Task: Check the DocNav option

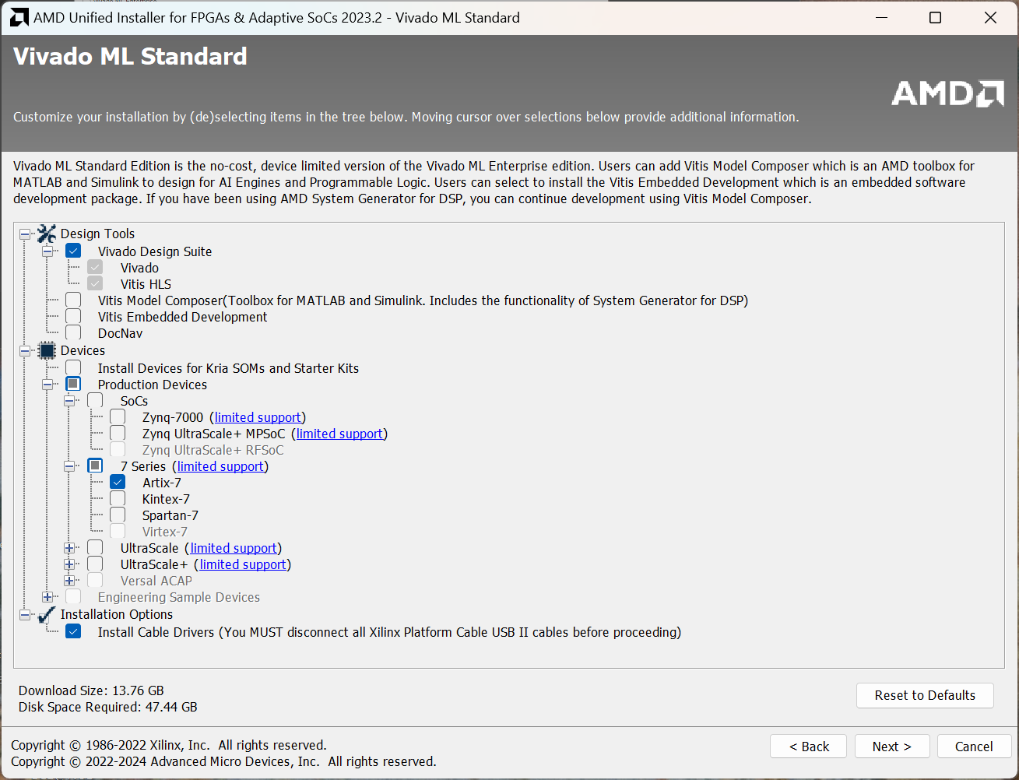Action: (73, 333)
